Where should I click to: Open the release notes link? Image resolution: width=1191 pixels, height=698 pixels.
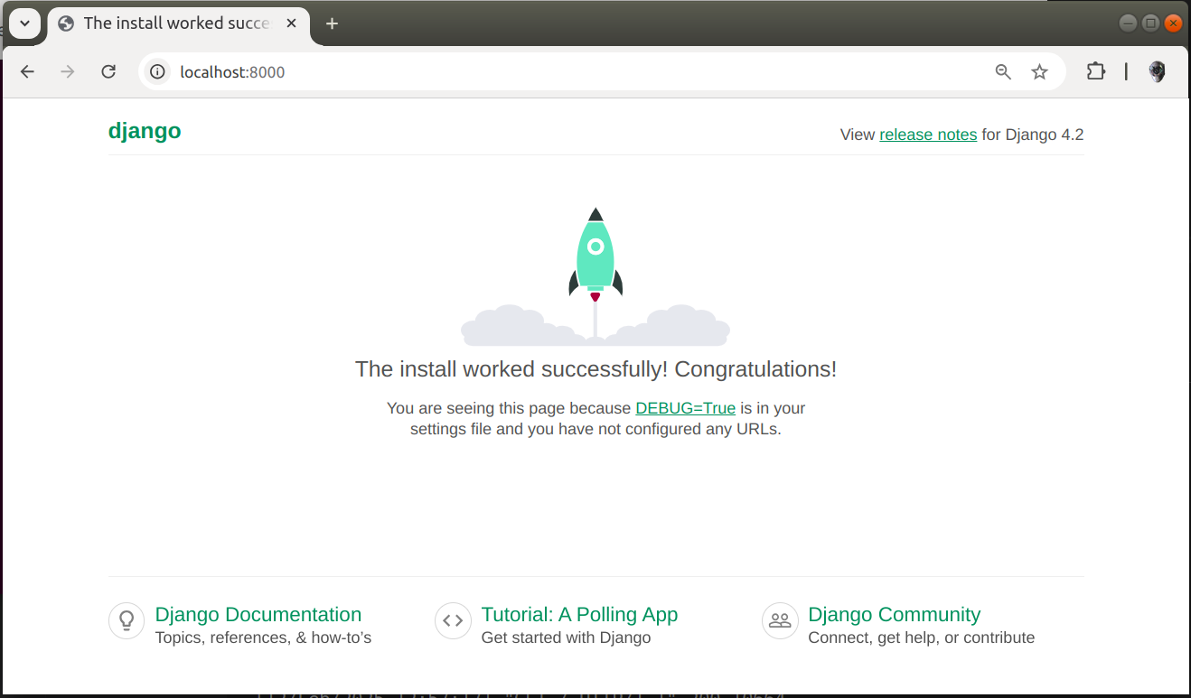point(928,135)
